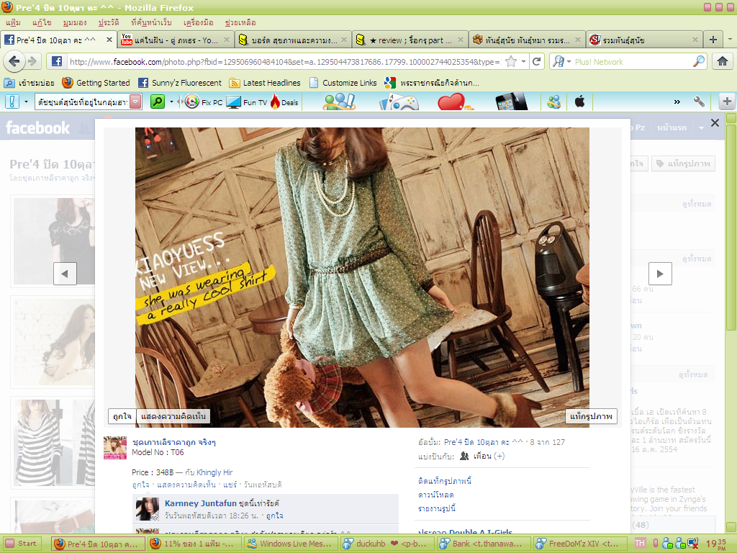The image size is (737, 553).
Task: Click the red heart toolbar icon
Action: tap(455, 102)
